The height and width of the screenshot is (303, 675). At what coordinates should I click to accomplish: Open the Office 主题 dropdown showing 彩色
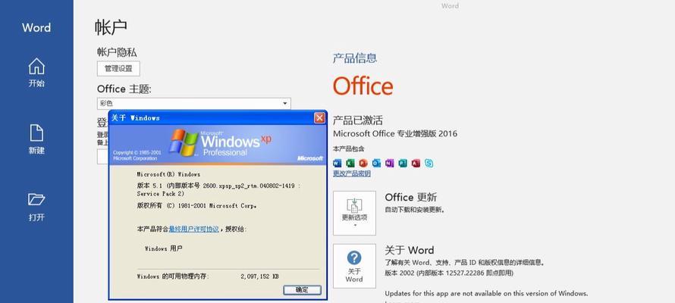[193, 103]
